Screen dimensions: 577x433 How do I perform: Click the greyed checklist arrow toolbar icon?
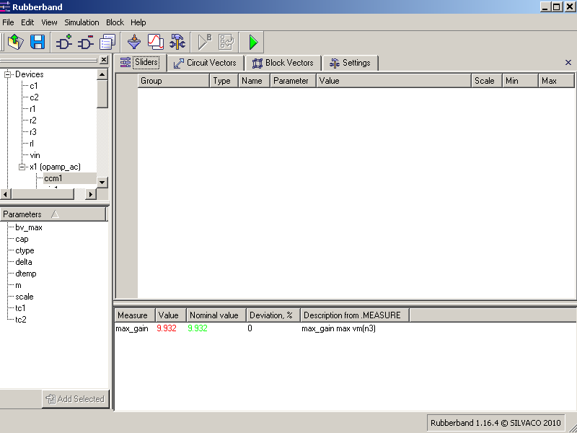(226, 42)
